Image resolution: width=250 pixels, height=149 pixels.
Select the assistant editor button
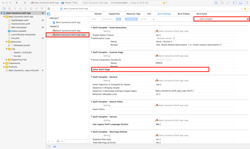coord(222,3)
